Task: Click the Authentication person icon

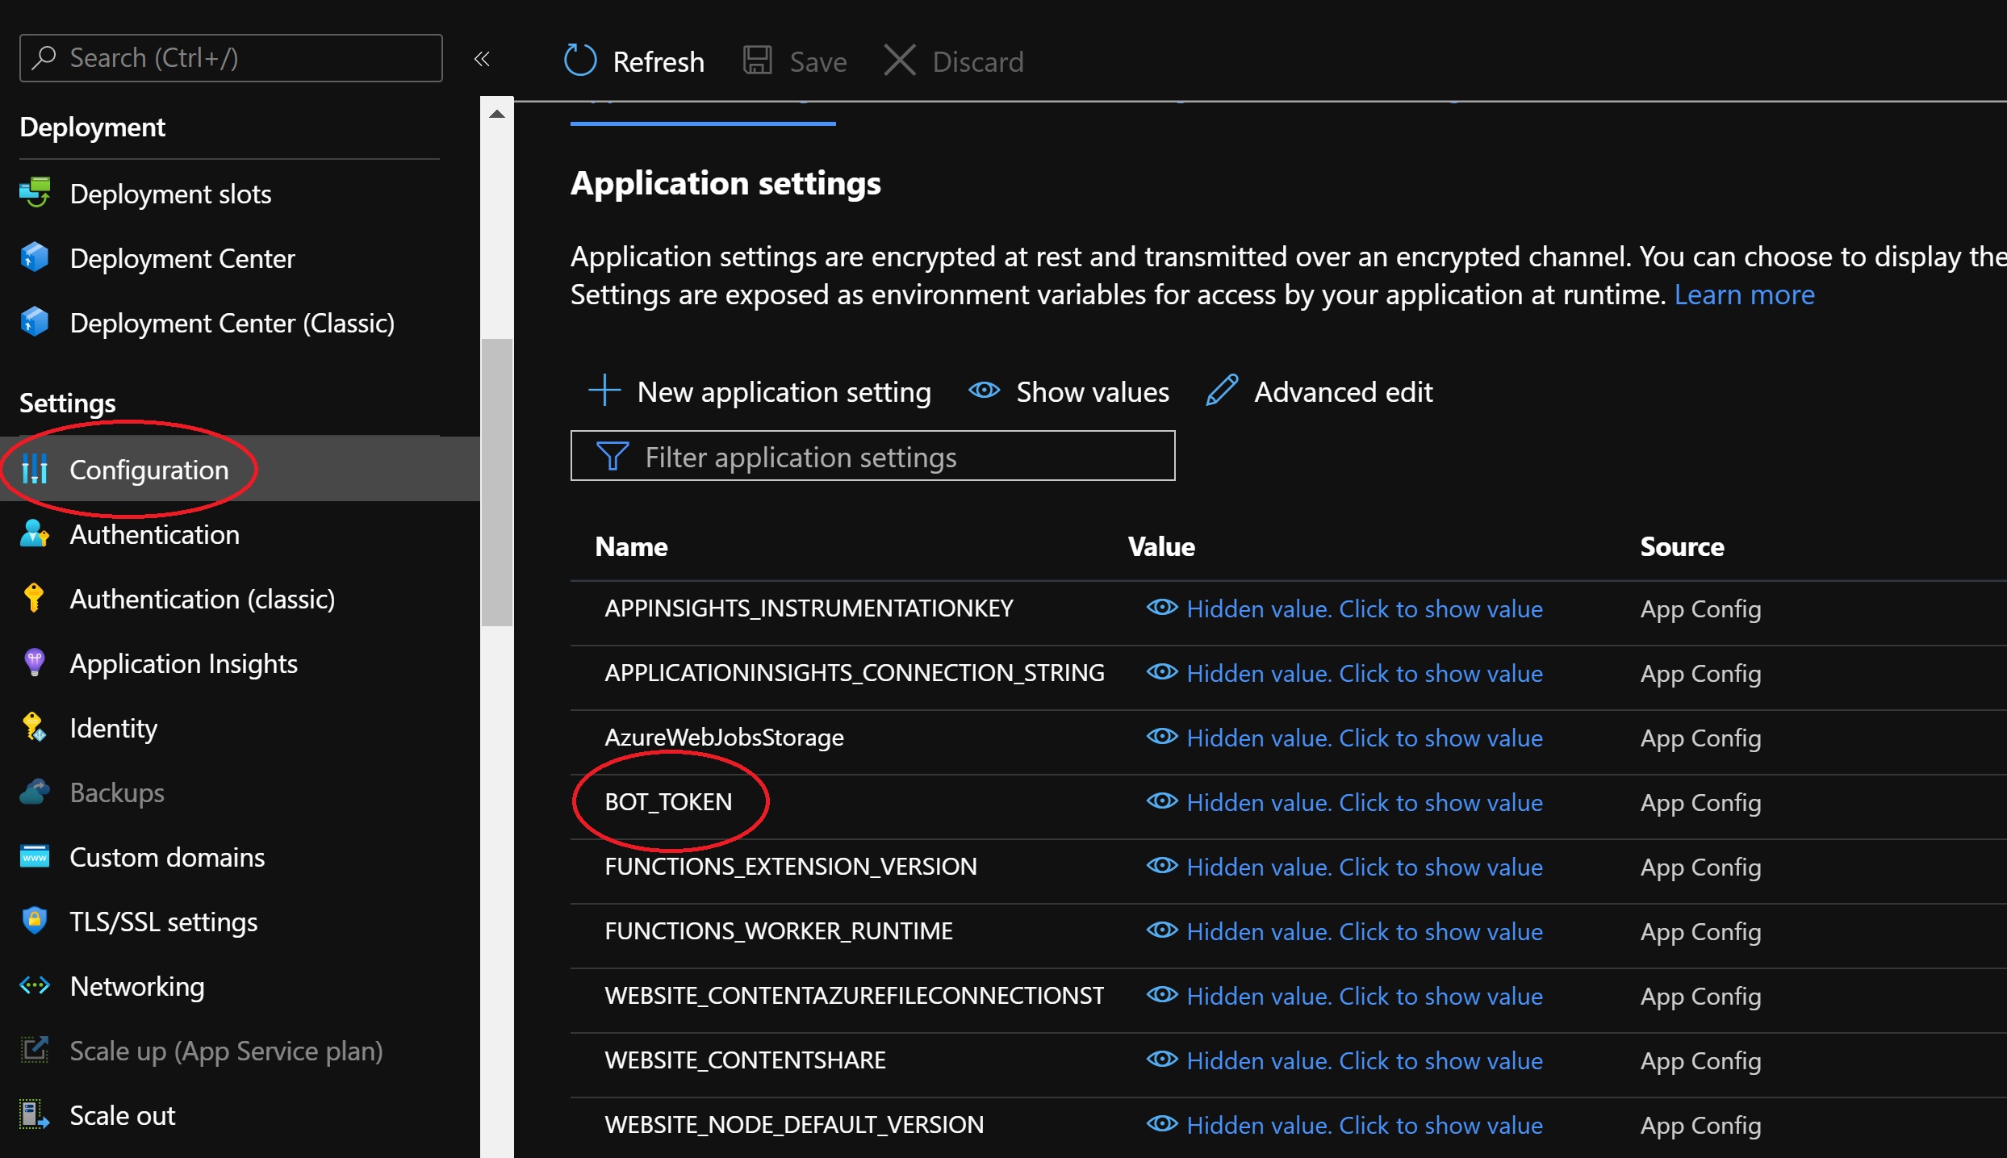Action: 34,533
